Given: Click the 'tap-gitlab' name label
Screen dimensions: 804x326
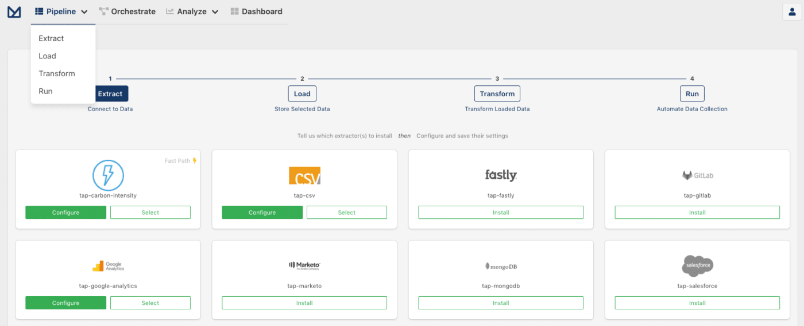Looking at the screenshot, I should pos(697,195).
